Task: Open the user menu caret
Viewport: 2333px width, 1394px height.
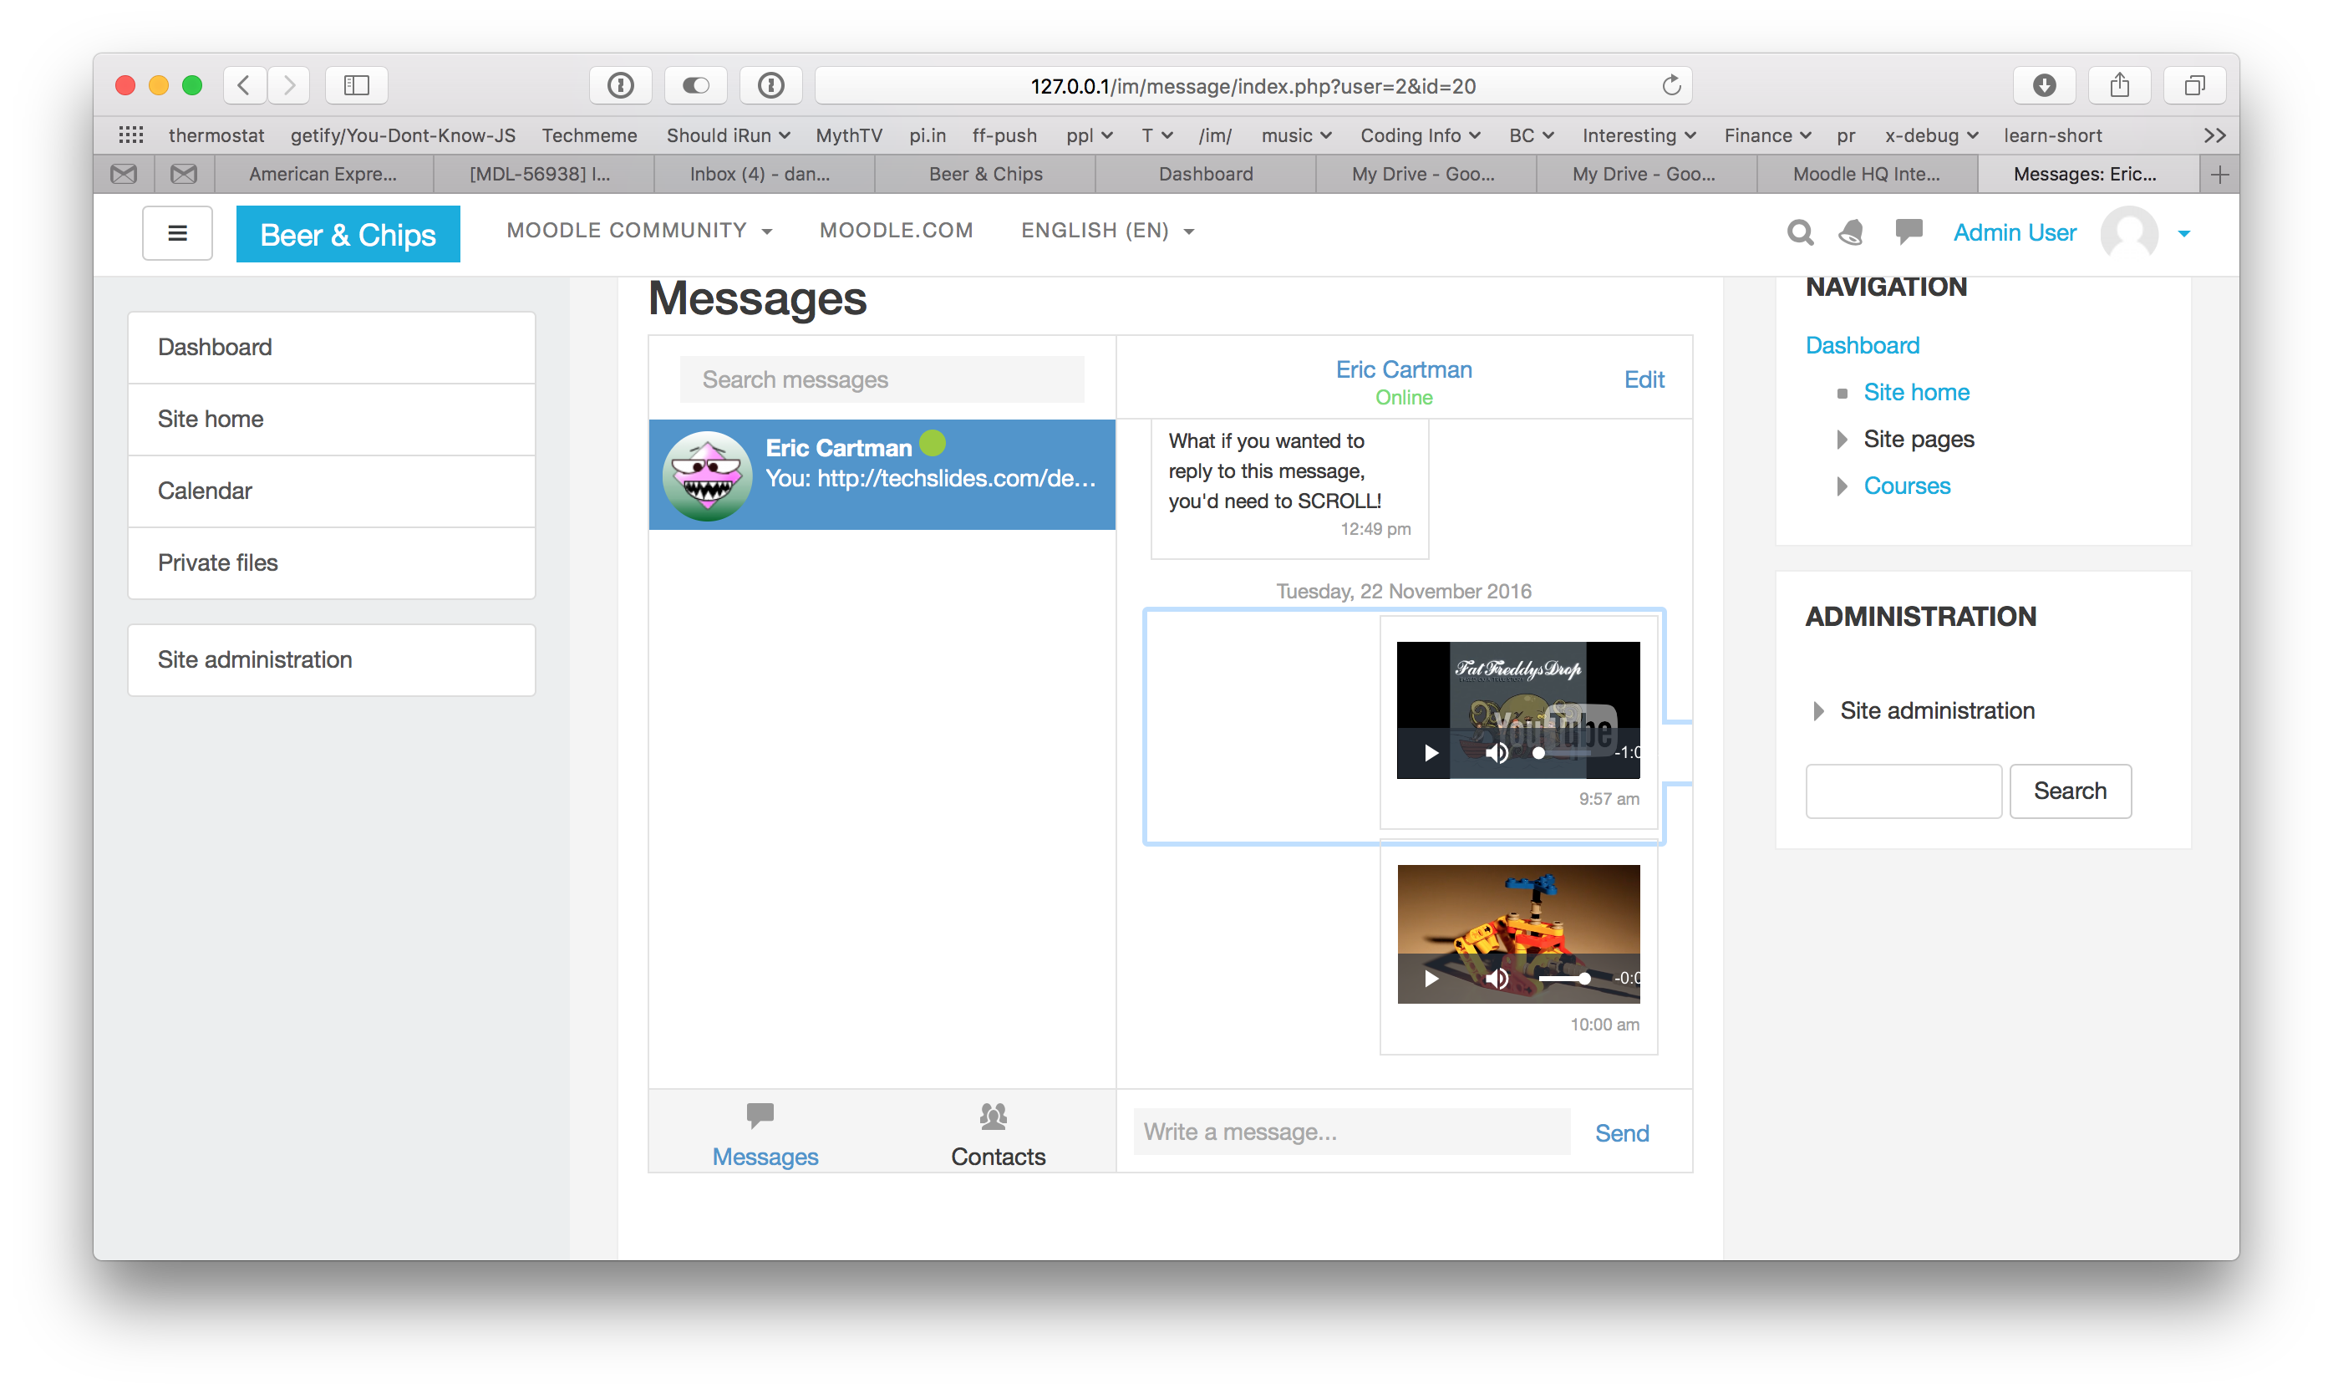Action: (x=2183, y=234)
